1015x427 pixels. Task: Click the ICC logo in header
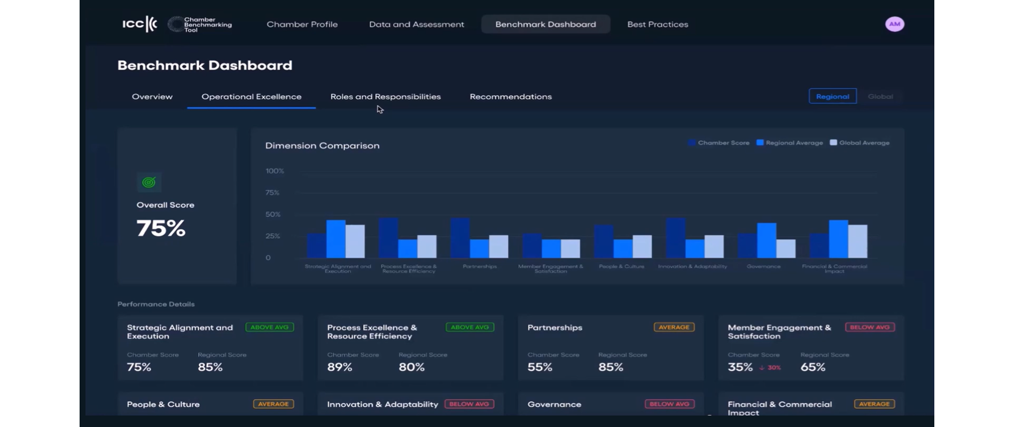[x=139, y=24]
